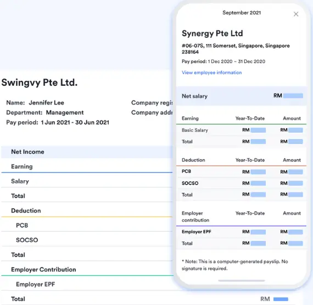This screenshot has width=313, height=305.
Task: Select the indented PCB row on desktop
Action: (x=87, y=225)
